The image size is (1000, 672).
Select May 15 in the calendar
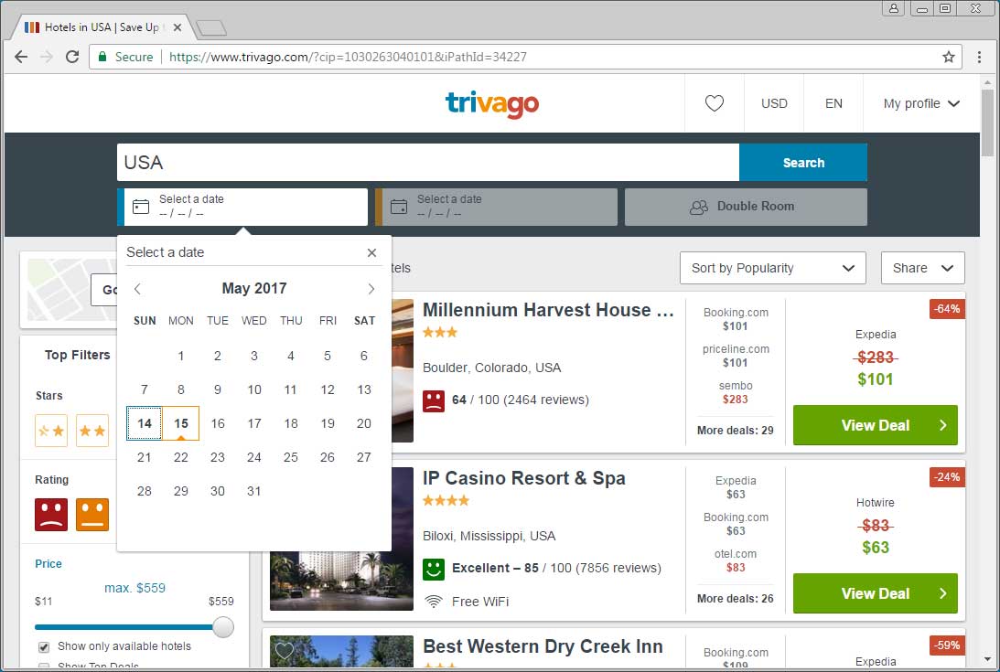coord(181,423)
